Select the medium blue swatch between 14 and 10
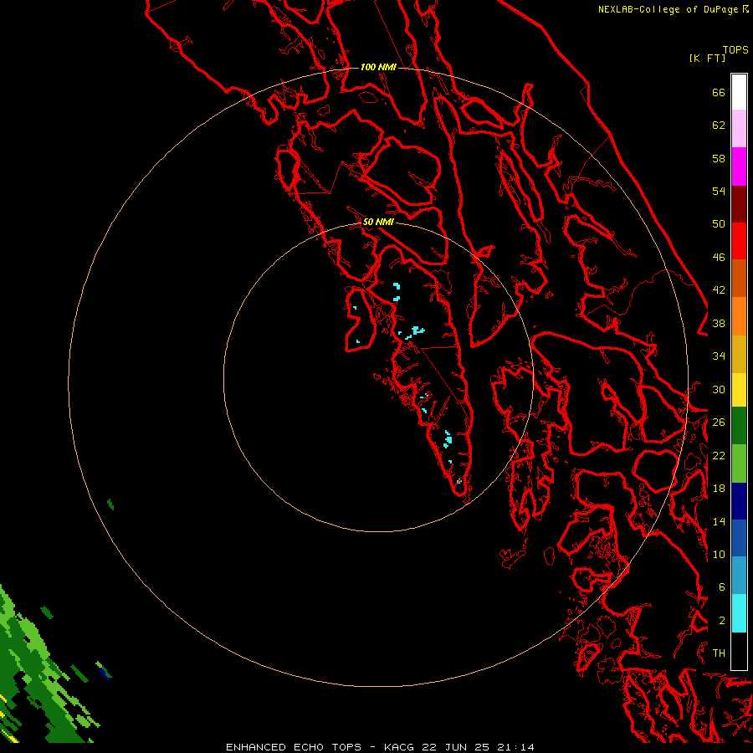 739,538
